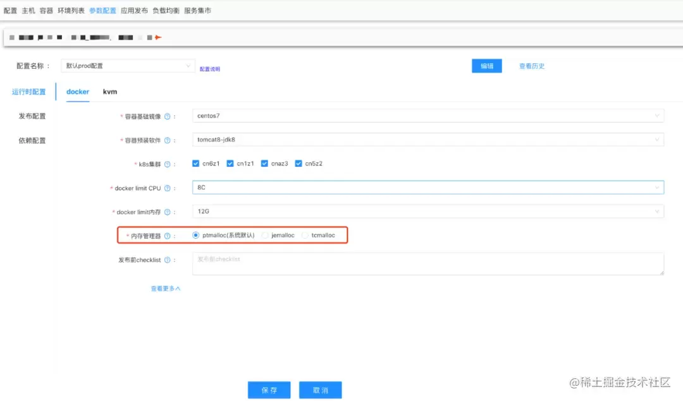Focus the 发布前checklist text area
The height and width of the screenshot is (401, 683).
point(428,263)
